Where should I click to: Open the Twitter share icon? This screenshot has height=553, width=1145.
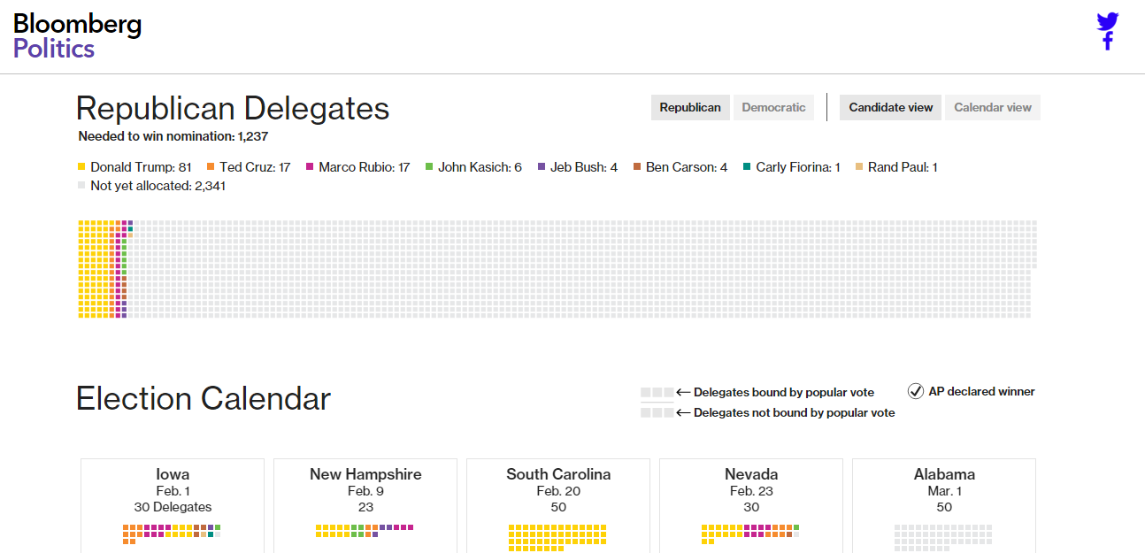(1108, 21)
